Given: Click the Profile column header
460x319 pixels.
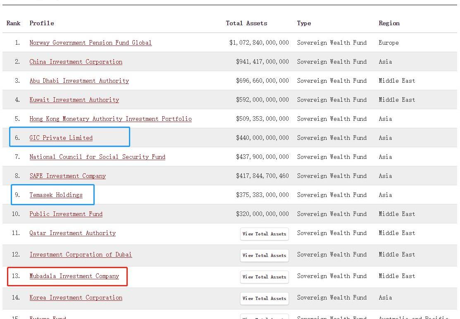Looking at the screenshot, I should click(x=42, y=23).
